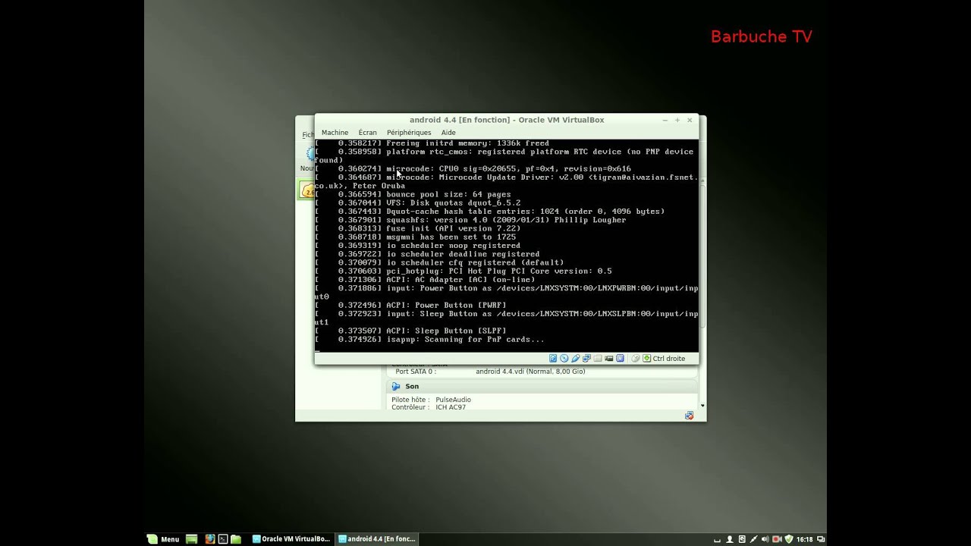Screen dimensions: 971x546
Task: Click the green host key arrow icon
Action: pos(646,358)
